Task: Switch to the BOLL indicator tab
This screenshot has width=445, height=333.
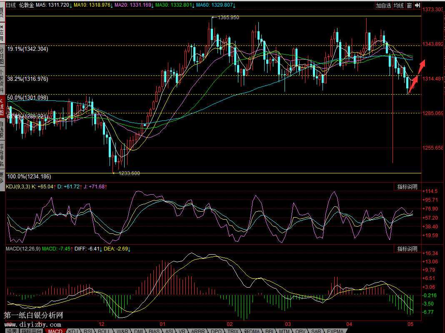Action: tap(104, 331)
